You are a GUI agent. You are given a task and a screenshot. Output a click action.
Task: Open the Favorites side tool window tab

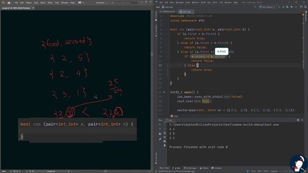pos(156,158)
